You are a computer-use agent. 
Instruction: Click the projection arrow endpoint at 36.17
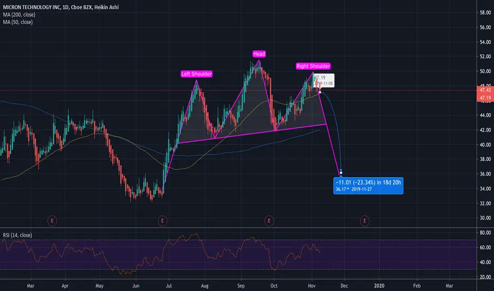coord(341,172)
